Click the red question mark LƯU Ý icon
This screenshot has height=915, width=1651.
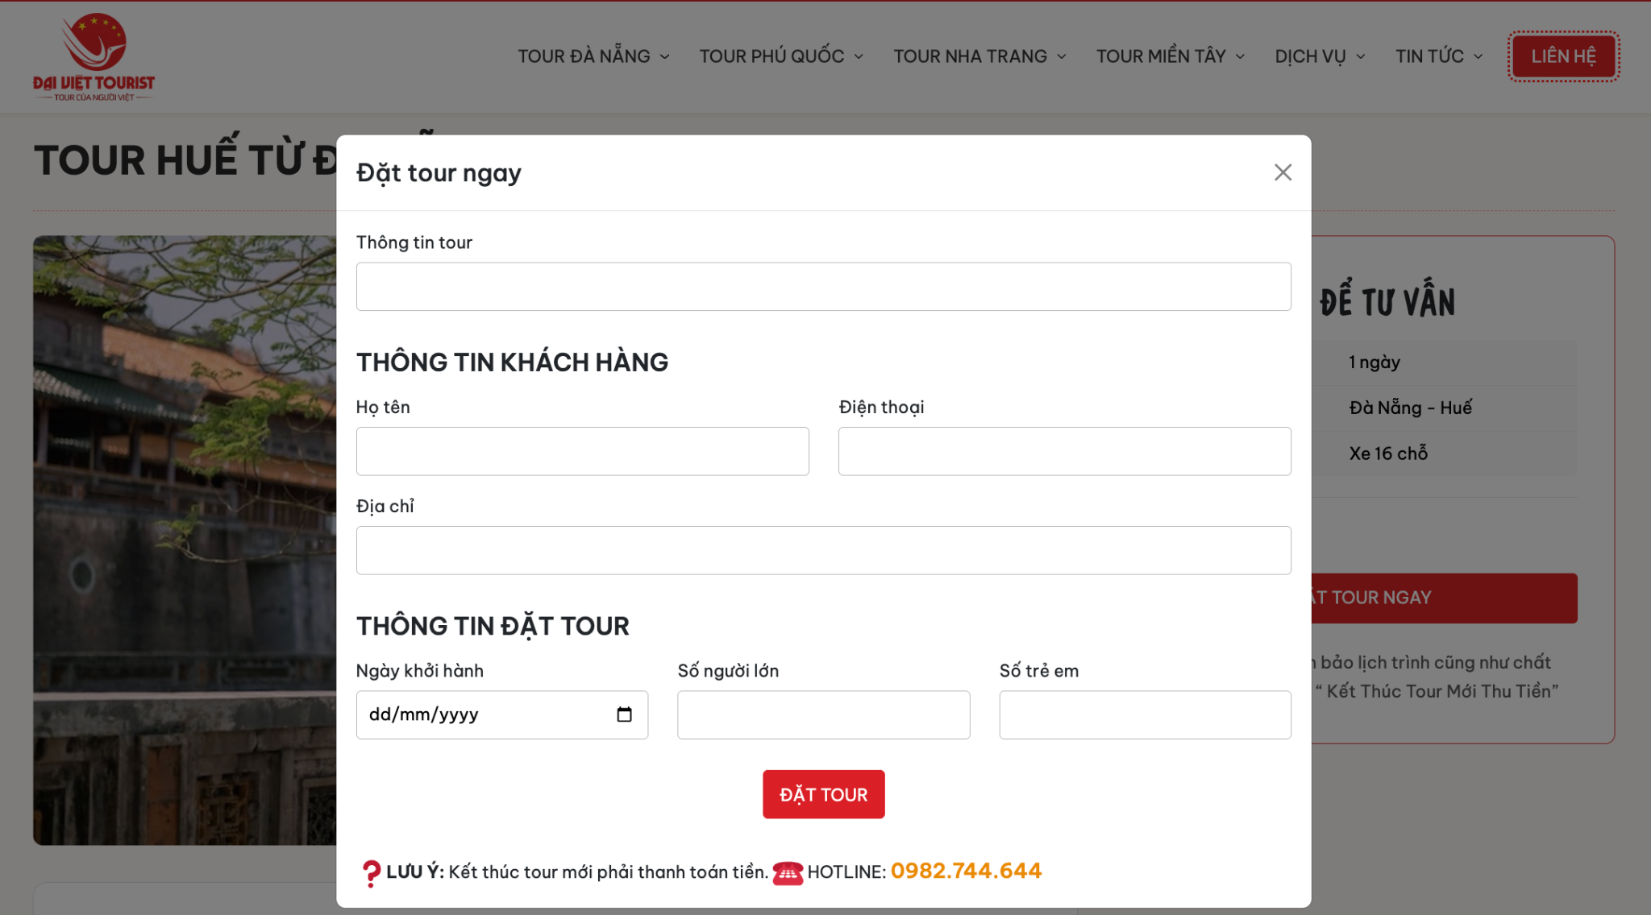tap(370, 871)
